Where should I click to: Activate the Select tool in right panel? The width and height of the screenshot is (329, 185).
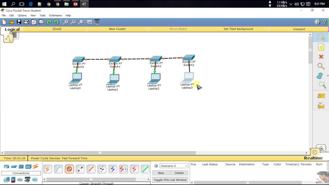(x=321, y=38)
